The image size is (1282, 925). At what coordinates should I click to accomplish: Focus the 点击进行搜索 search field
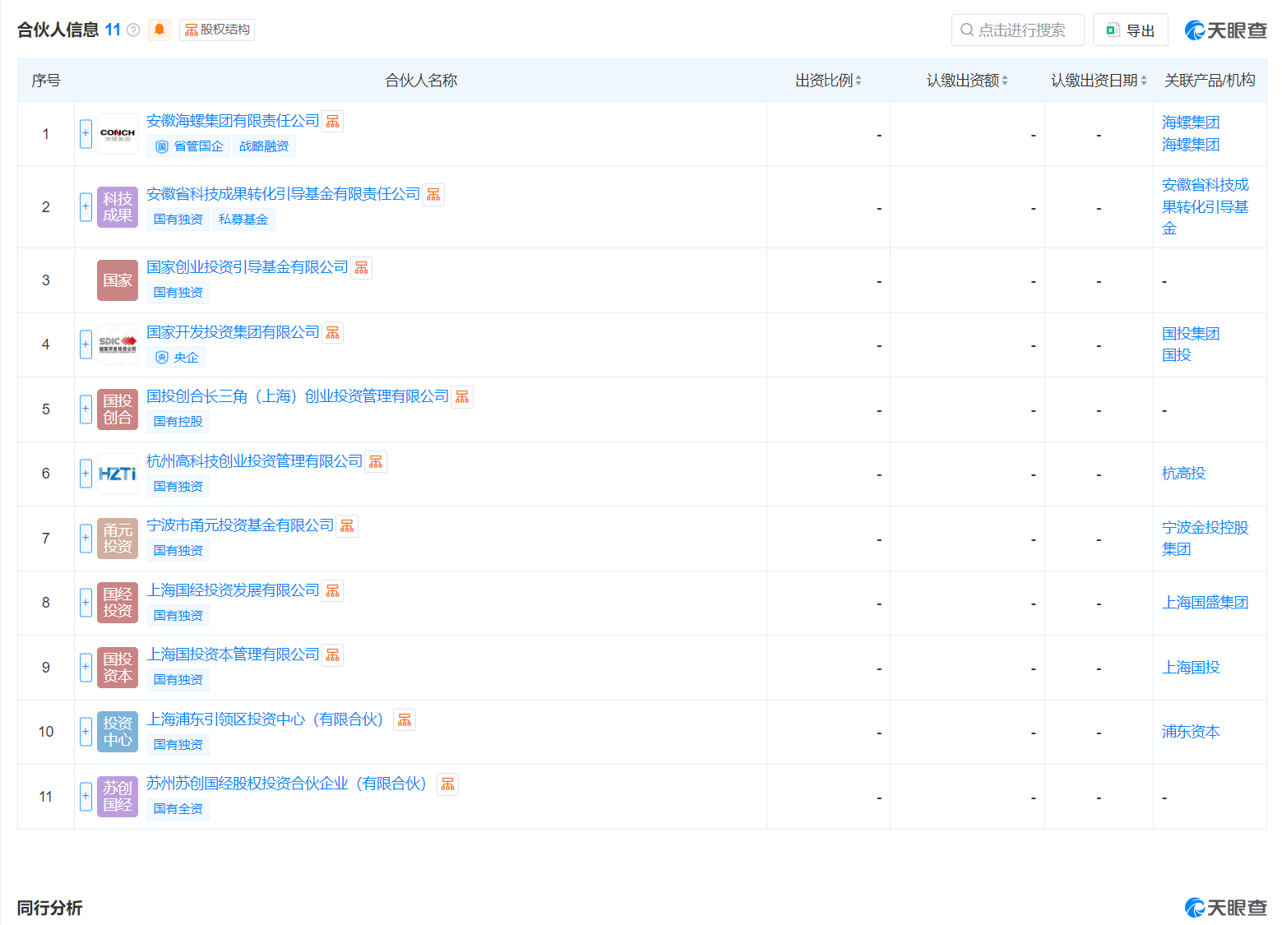[1018, 30]
